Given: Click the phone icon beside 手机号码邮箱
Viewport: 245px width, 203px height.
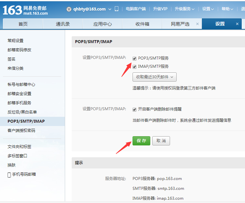Looking at the screenshot, I should coord(9,175).
